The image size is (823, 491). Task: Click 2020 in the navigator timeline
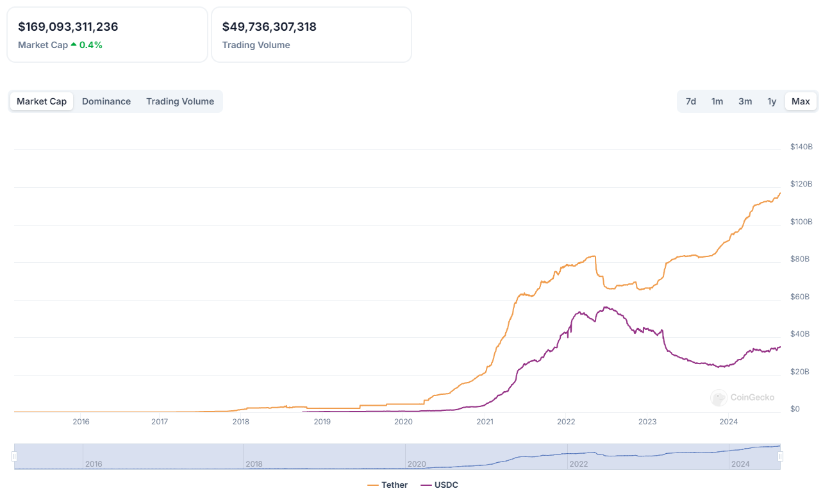(x=417, y=463)
